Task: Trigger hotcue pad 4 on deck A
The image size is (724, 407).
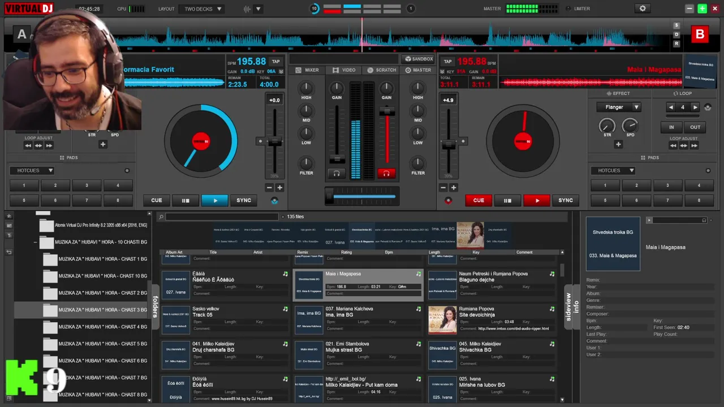Action: [x=118, y=185]
